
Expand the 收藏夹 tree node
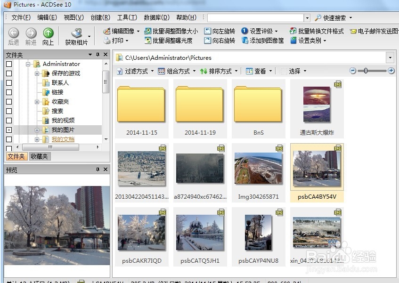point(37,102)
